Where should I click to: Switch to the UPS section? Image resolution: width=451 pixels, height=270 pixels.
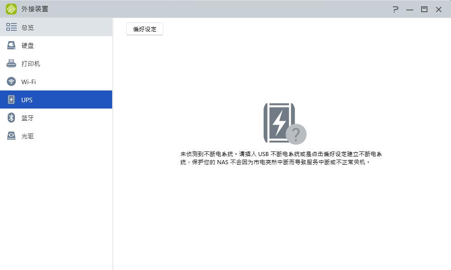pyautogui.click(x=27, y=99)
